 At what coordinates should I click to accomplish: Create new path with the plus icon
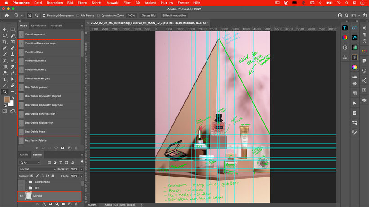point(70,148)
